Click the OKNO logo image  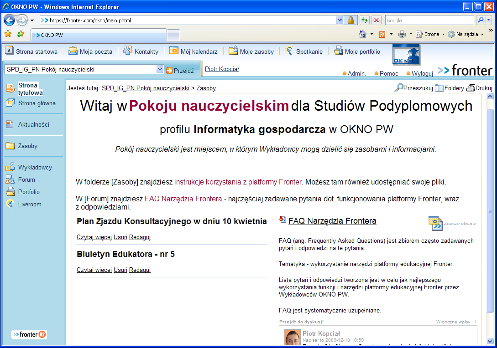(406, 55)
